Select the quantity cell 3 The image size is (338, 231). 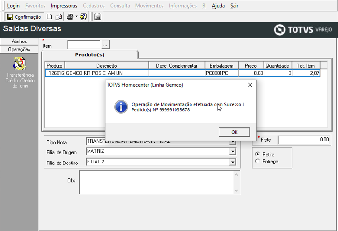click(x=278, y=73)
